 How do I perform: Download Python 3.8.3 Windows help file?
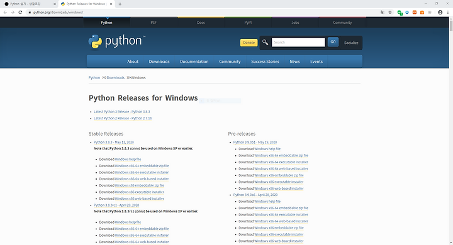pyautogui.click(x=128, y=160)
